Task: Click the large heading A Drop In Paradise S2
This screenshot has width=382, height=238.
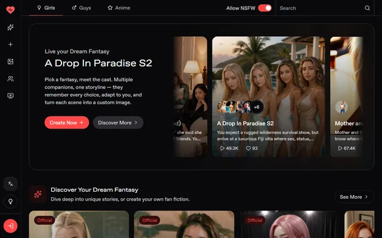Action: point(98,63)
